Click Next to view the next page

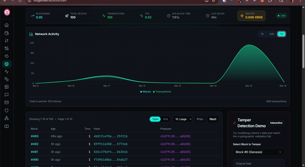pos(213,119)
